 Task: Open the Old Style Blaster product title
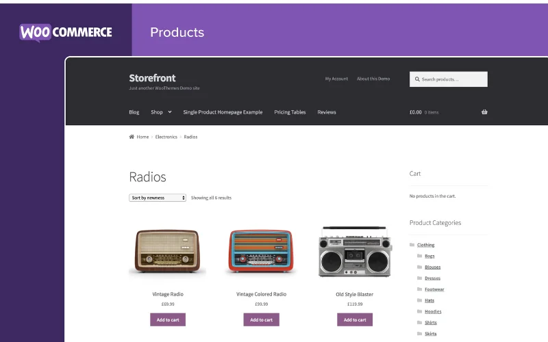355,294
